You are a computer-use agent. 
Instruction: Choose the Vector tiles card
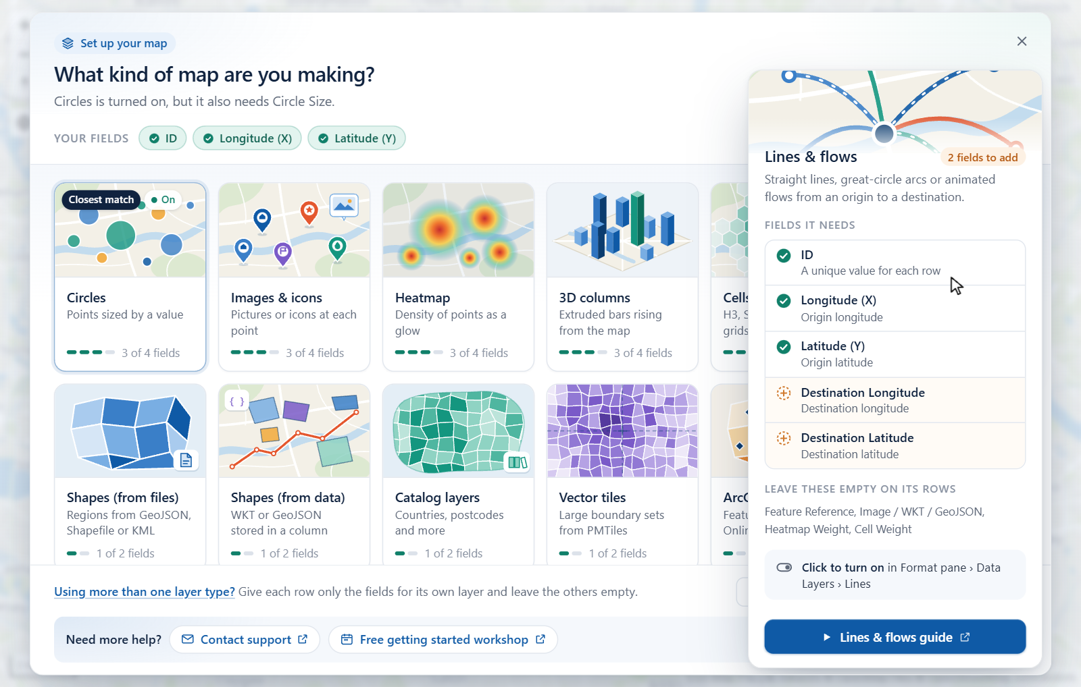pos(622,474)
